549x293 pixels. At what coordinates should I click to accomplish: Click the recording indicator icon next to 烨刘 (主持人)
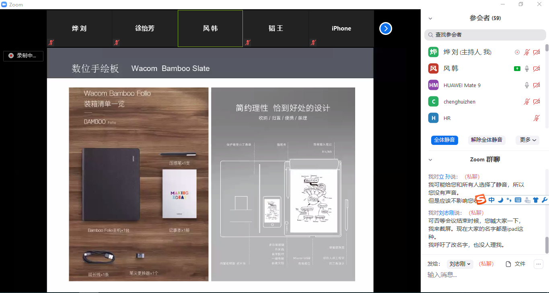[x=517, y=52]
